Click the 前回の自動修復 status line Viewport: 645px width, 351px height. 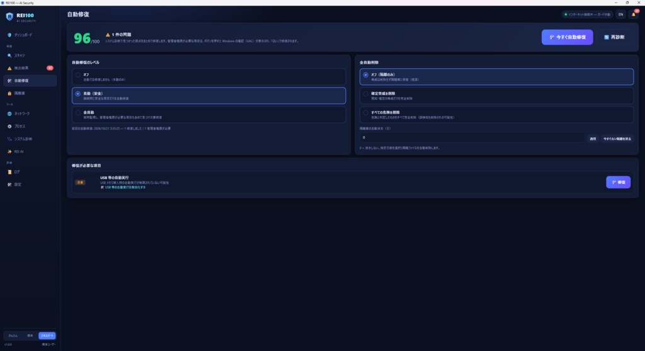[x=122, y=129]
